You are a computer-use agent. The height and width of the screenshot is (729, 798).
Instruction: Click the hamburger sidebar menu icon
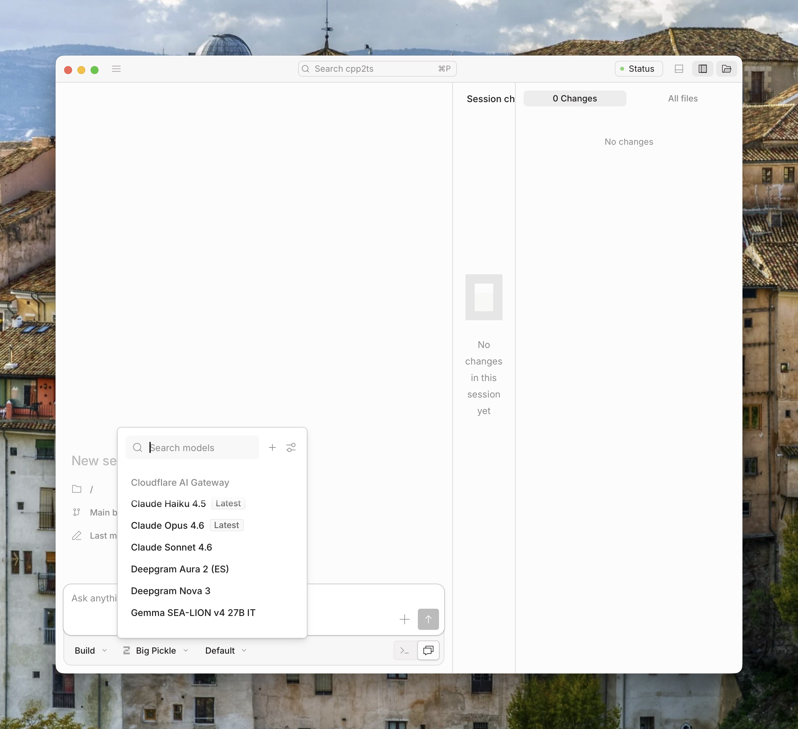(116, 69)
